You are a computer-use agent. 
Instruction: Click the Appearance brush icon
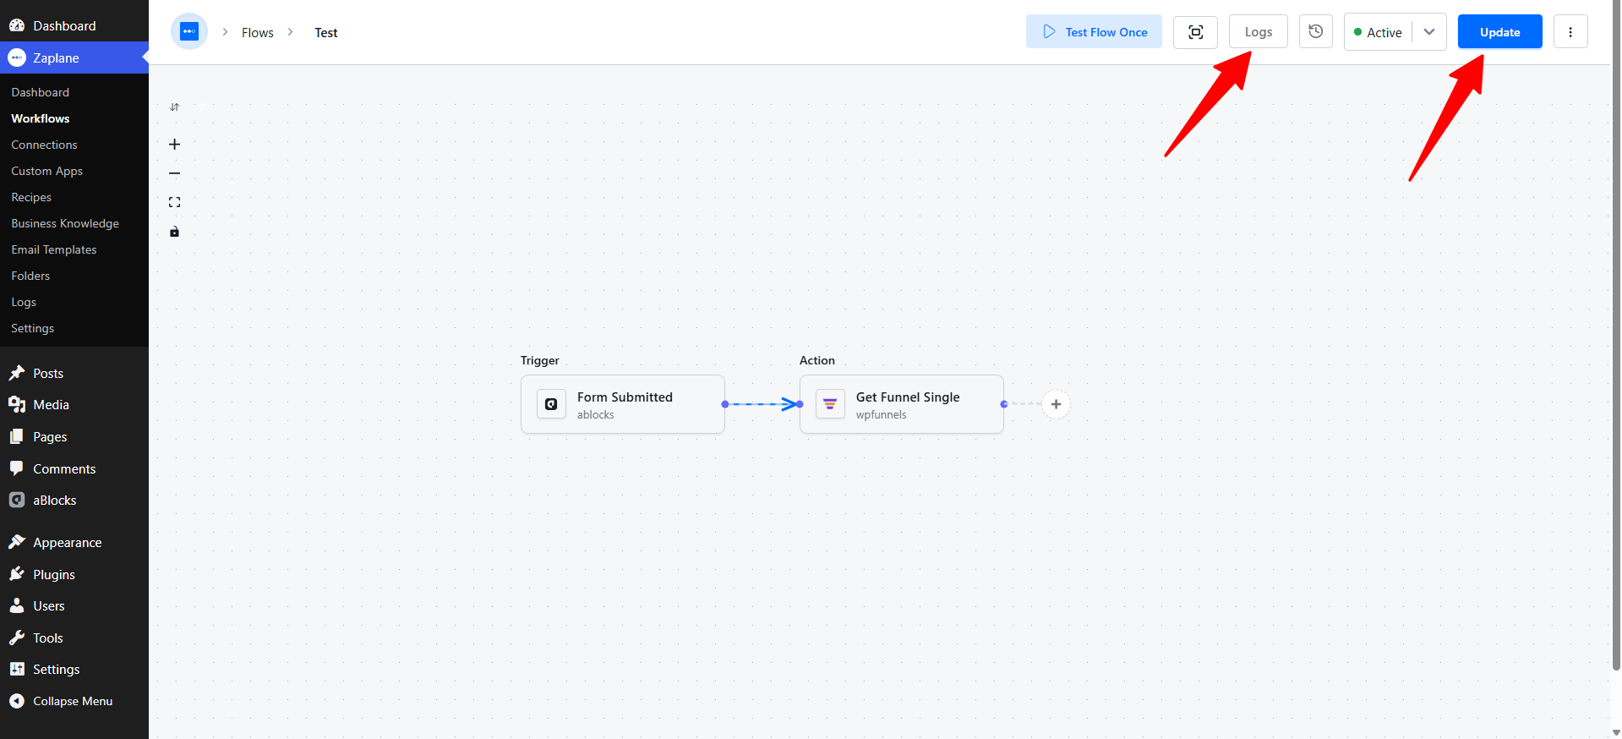point(17,542)
